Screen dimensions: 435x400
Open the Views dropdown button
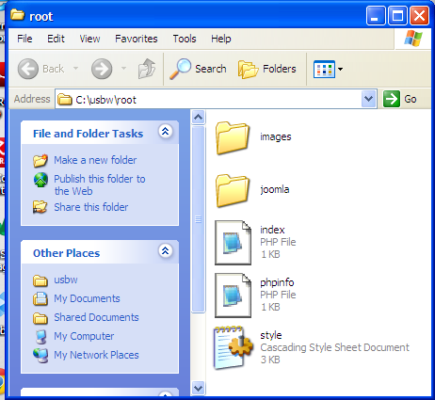click(x=328, y=69)
